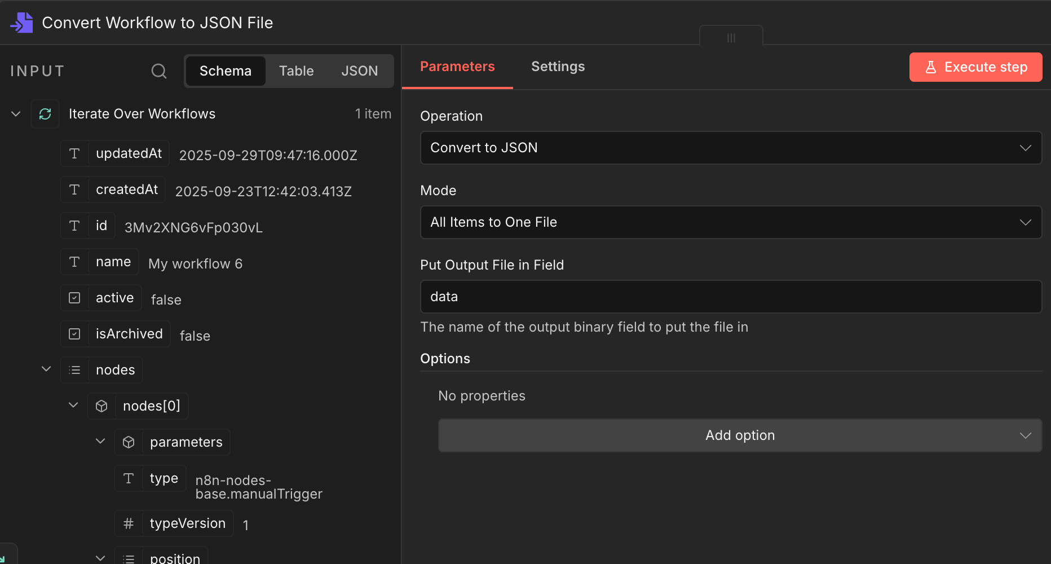Collapse the parameters object
This screenshot has height=564, width=1051.
pyautogui.click(x=100, y=441)
